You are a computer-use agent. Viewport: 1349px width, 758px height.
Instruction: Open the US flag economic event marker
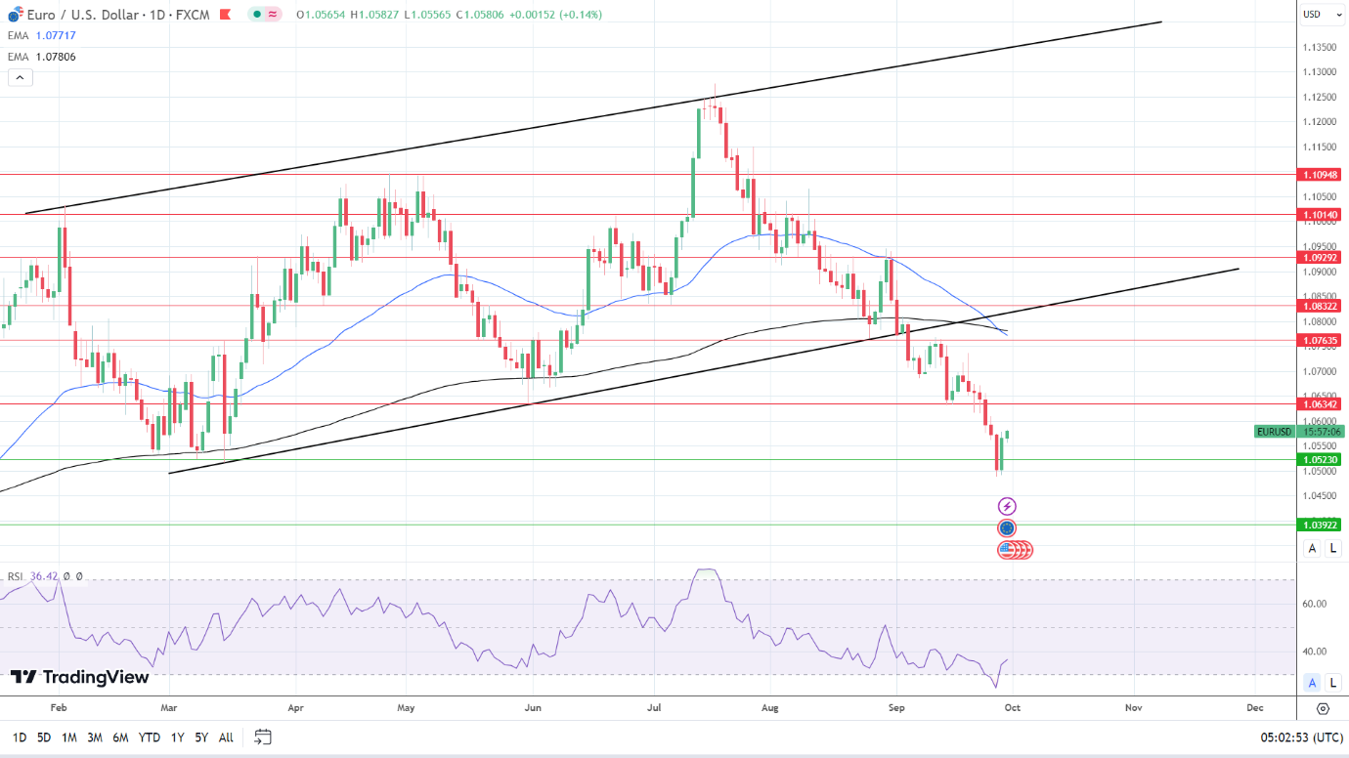1007,550
